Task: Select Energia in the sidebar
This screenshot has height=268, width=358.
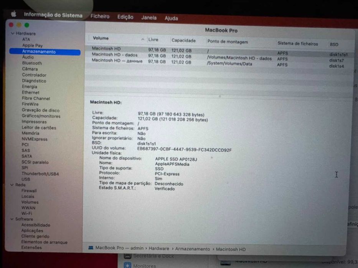Action: 30,87
